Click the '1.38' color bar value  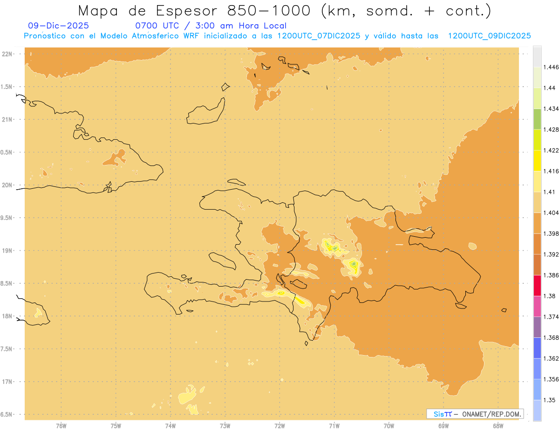[x=550, y=296]
